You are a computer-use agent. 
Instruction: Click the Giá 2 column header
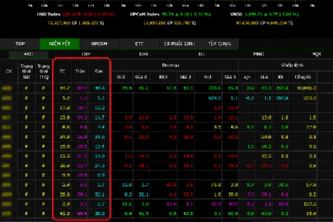point(186,77)
